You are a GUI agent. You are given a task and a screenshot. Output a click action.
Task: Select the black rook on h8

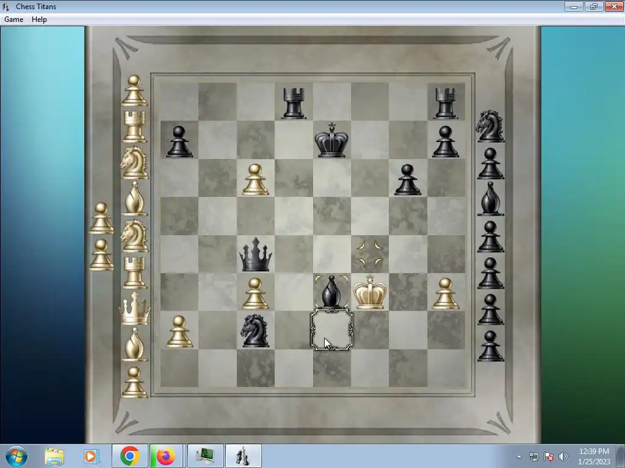pos(446,103)
